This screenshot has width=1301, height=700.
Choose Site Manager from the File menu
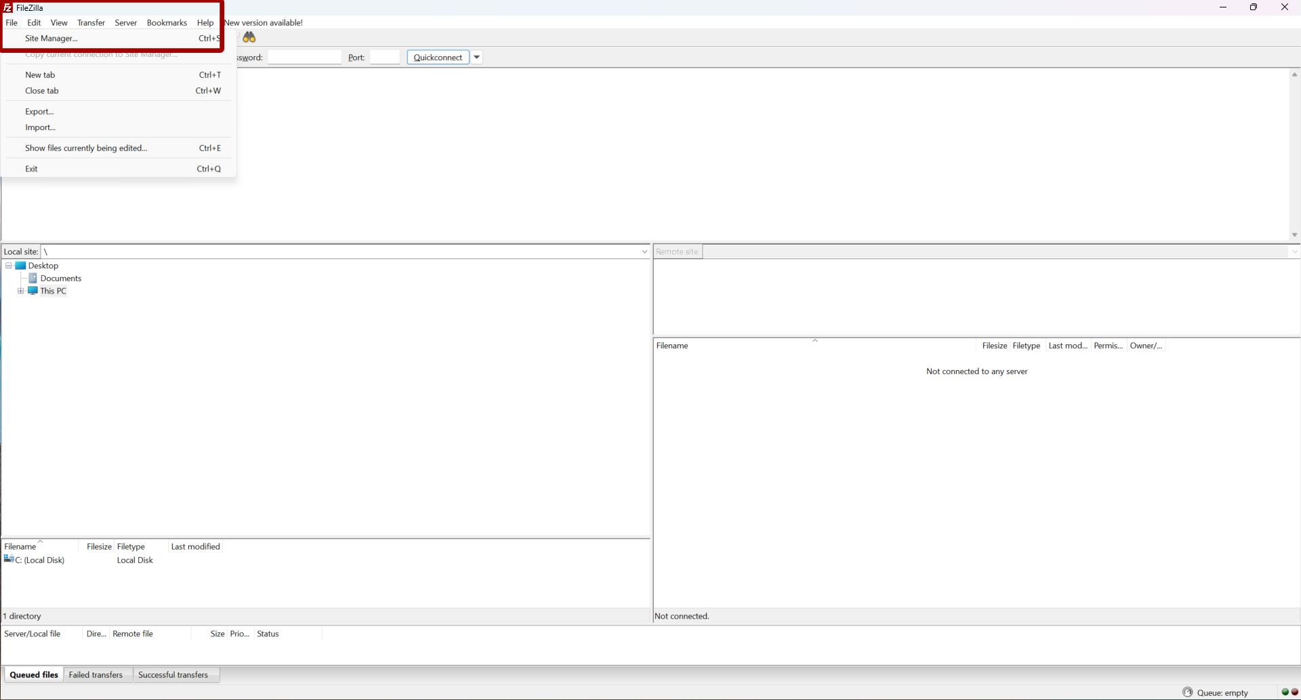click(51, 39)
